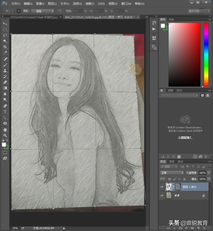Toggle lock position icon
Viewport: 213px width, 231px height.
click(x=179, y=179)
